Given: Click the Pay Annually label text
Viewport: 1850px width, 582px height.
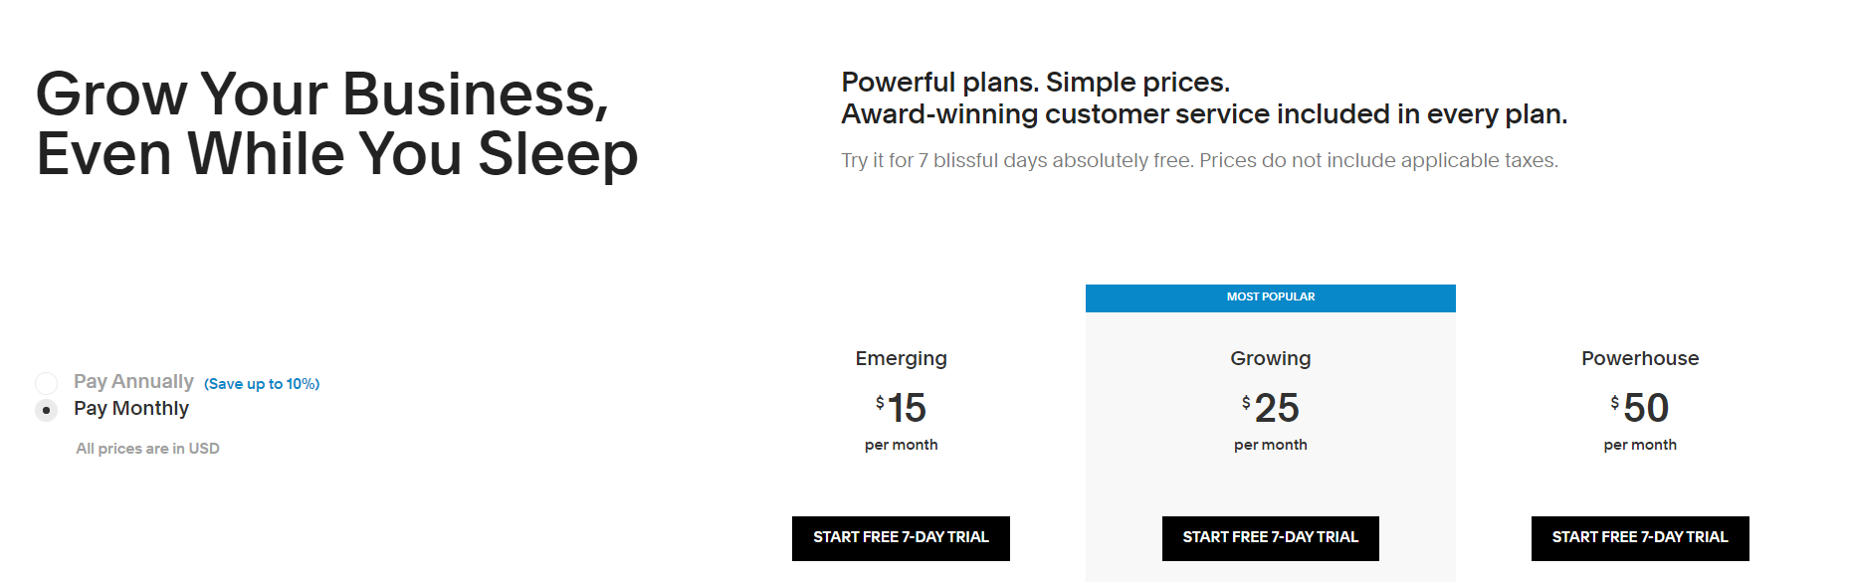Looking at the screenshot, I should click(133, 382).
